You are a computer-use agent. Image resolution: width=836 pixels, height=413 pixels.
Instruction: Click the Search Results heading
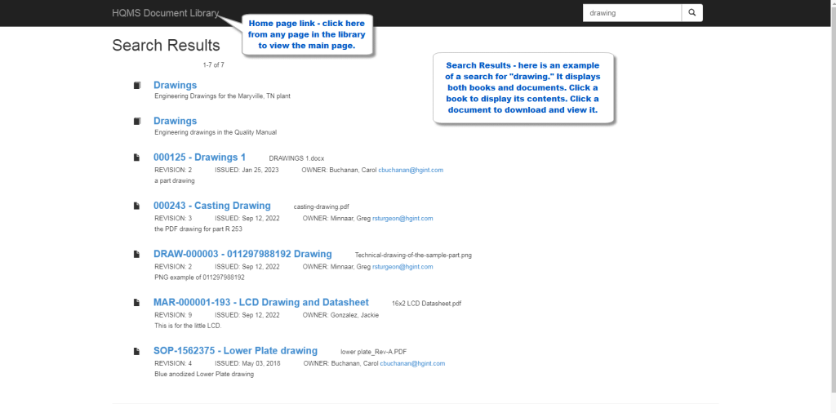166,45
